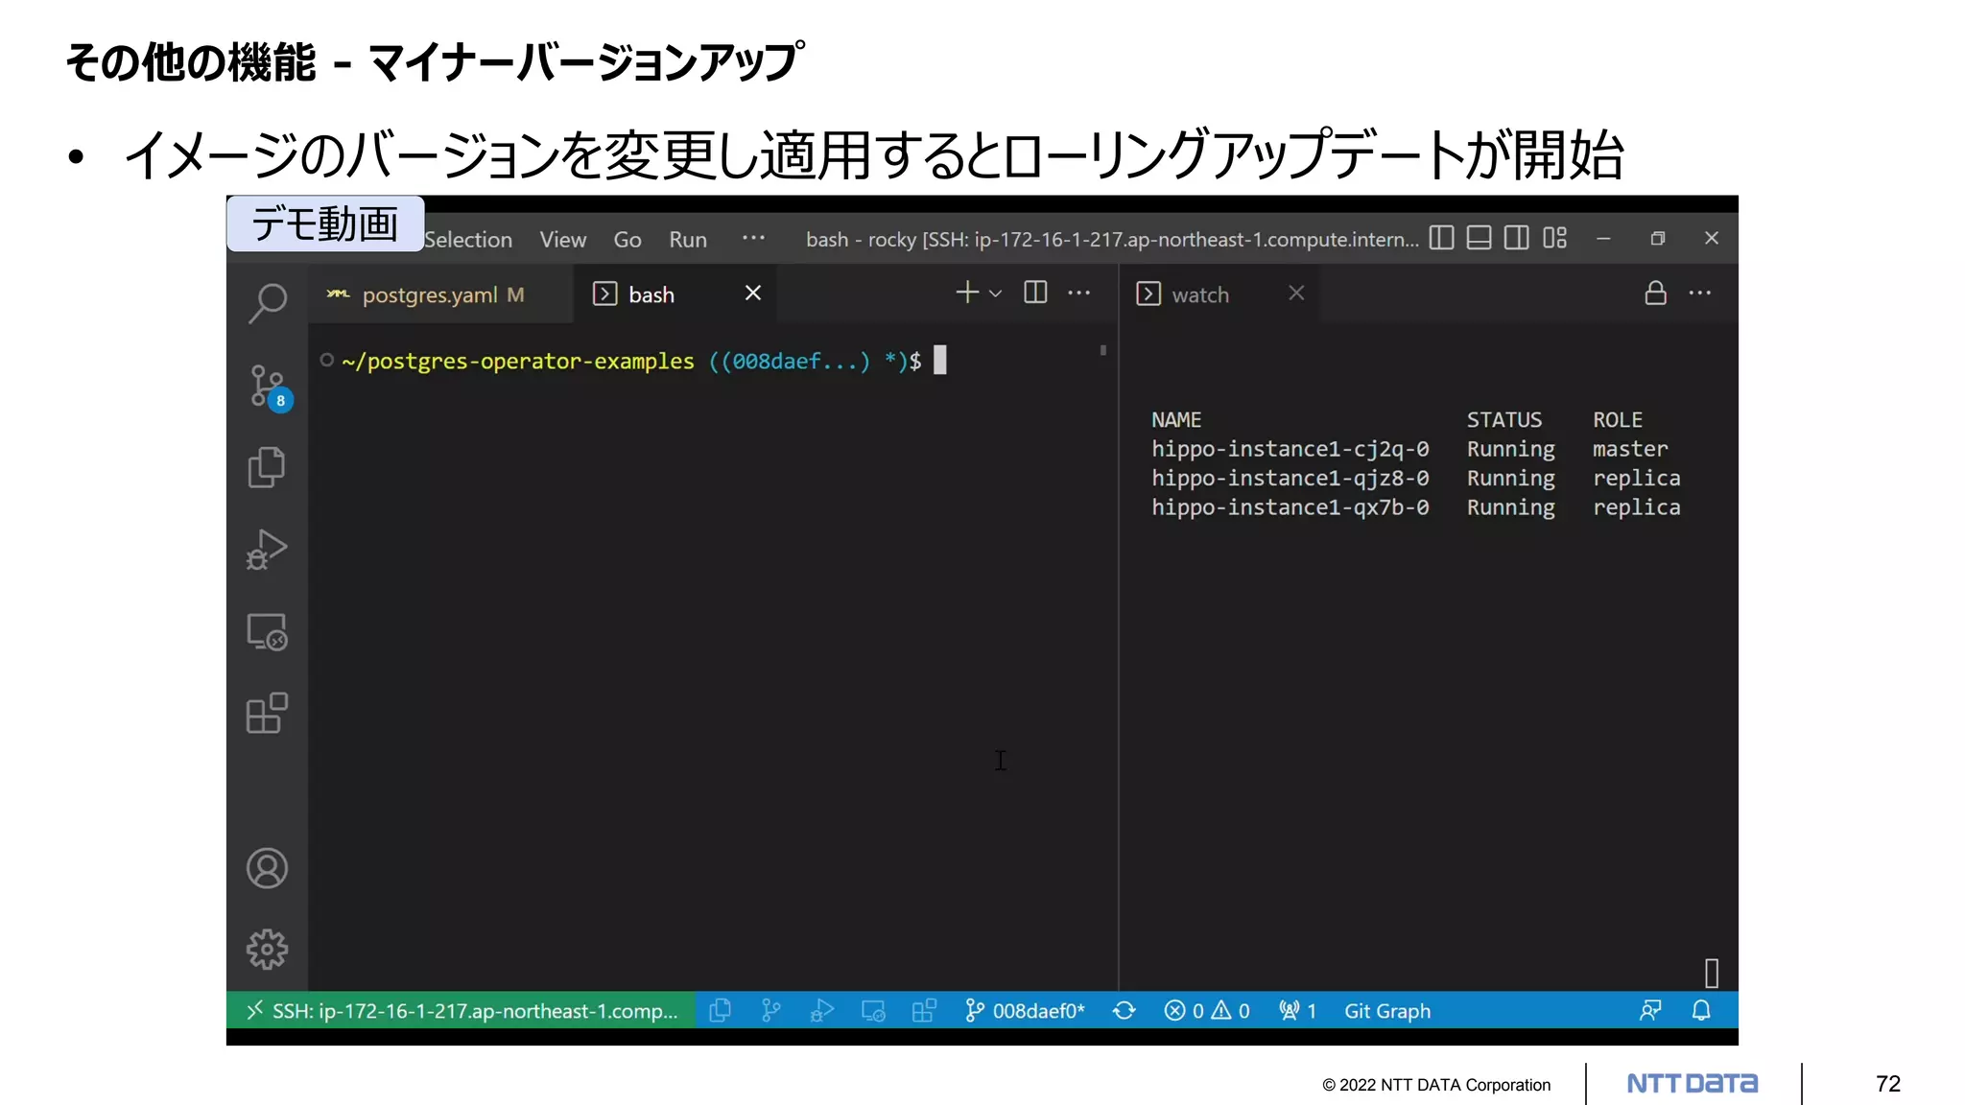Screen dimensions: 1965x1105
Task: Open Run and Debug view
Action: pyautogui.click(x=267, y=550)
